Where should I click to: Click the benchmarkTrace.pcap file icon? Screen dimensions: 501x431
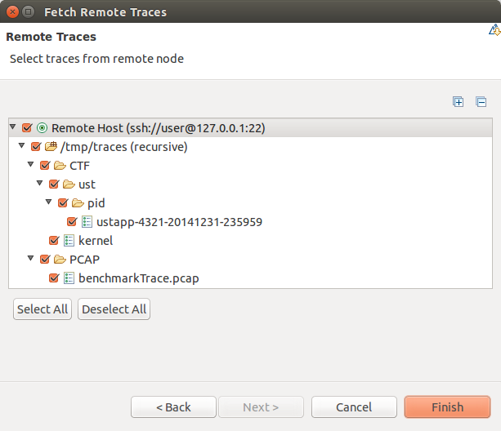point(69,278)
